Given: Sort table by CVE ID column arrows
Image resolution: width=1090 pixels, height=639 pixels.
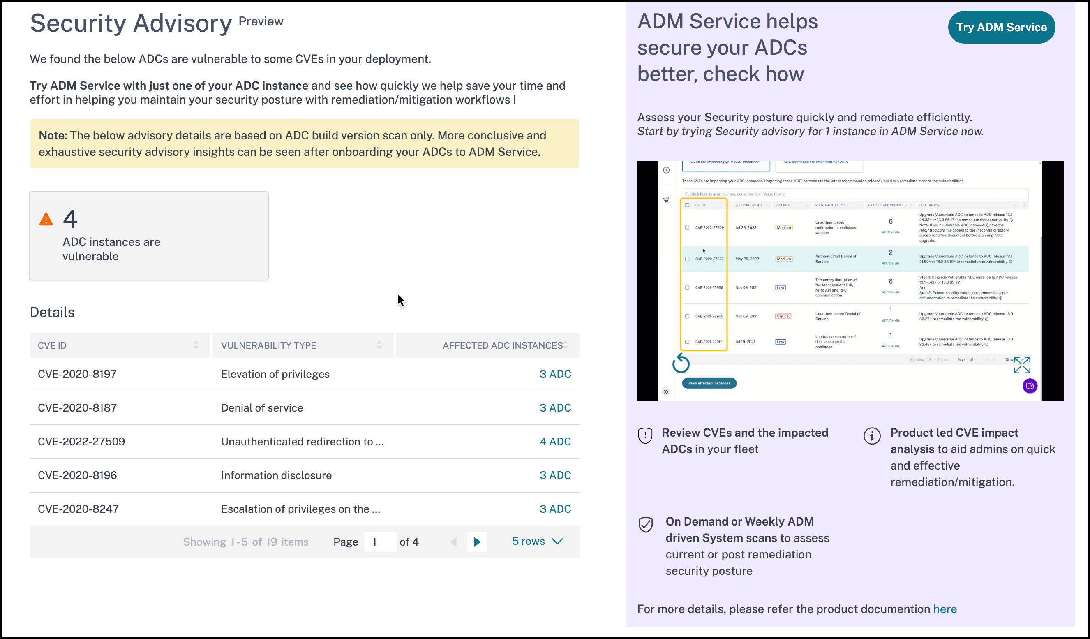Looking at the screenshot, I should point(196,345).
